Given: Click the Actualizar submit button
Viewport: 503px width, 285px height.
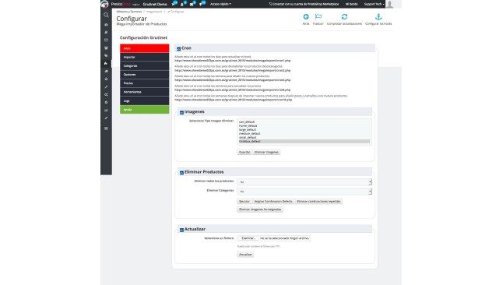Looking at the screenshot, I should (x=245, y=255).
